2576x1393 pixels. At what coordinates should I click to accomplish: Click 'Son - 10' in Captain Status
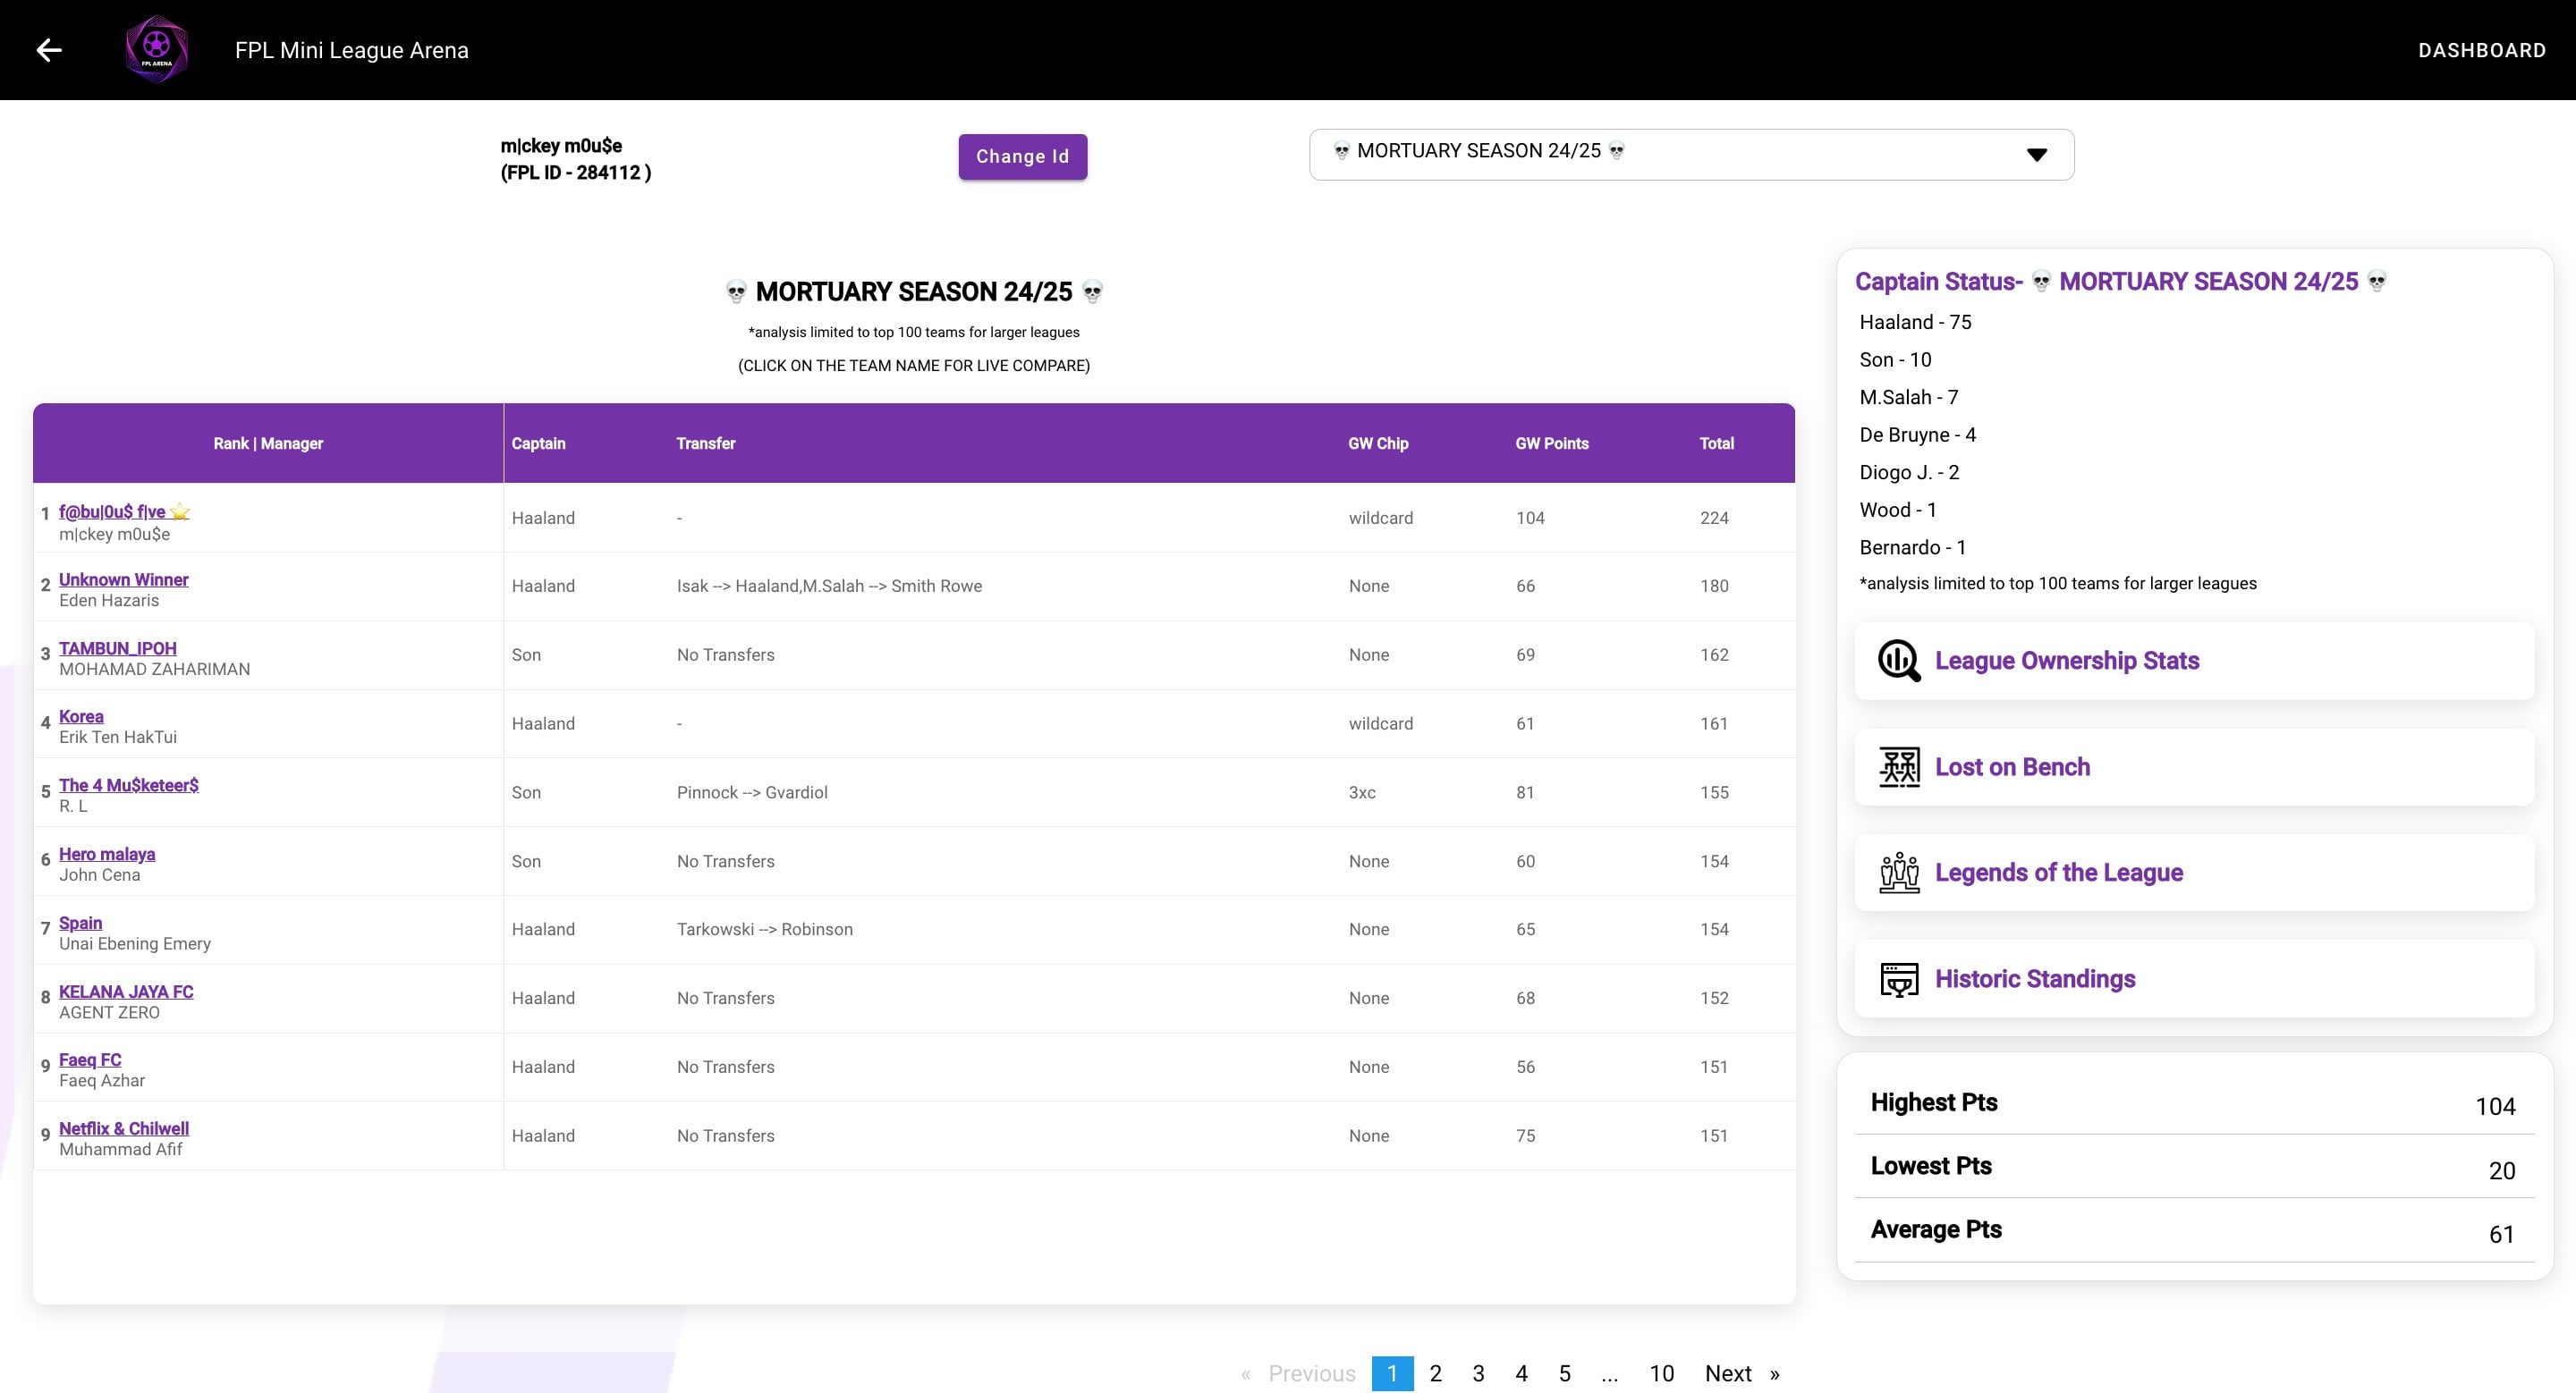coord(1895,359)
